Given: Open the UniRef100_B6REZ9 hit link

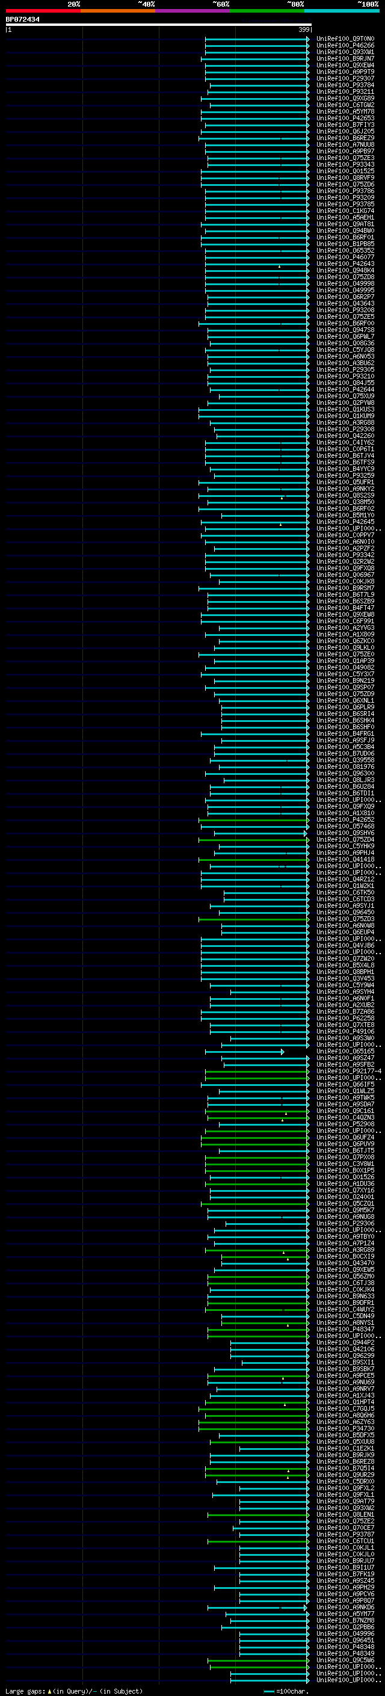Looking at the screenshot, I should tap(345, 138).
